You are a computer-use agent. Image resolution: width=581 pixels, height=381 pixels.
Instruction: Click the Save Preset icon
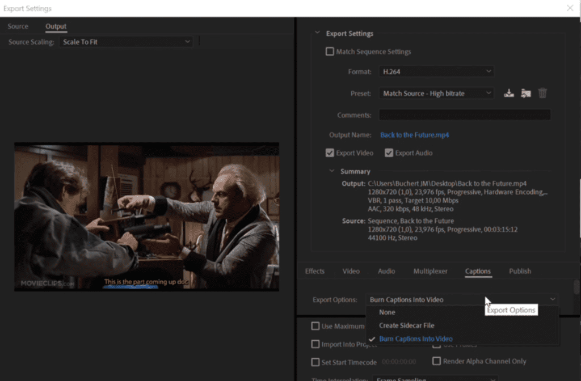(509, 94)
